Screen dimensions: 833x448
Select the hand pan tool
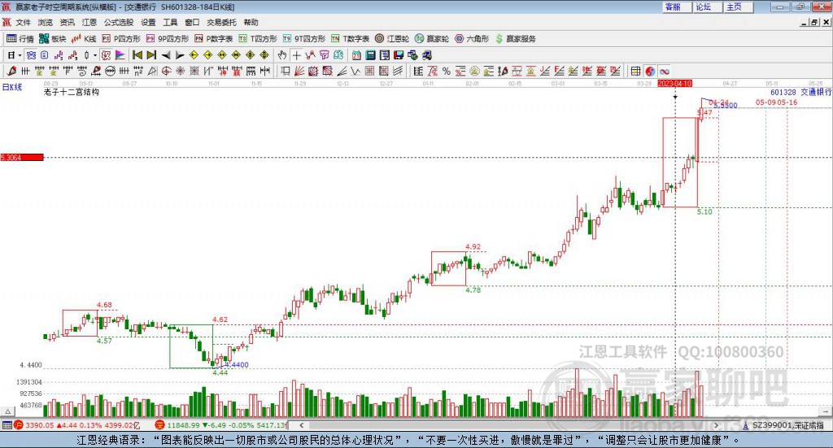tap(282, 55)
